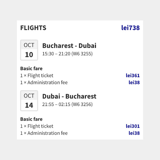Click the lei361 flight ticket price
The height and width of the screenshot is (160, 160).
pos(133,76)
